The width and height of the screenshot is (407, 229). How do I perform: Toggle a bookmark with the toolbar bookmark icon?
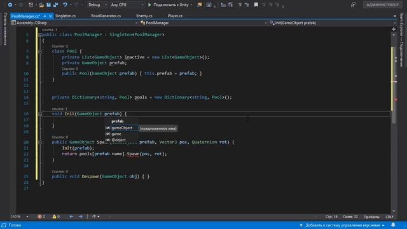click(x=256, y=4)
